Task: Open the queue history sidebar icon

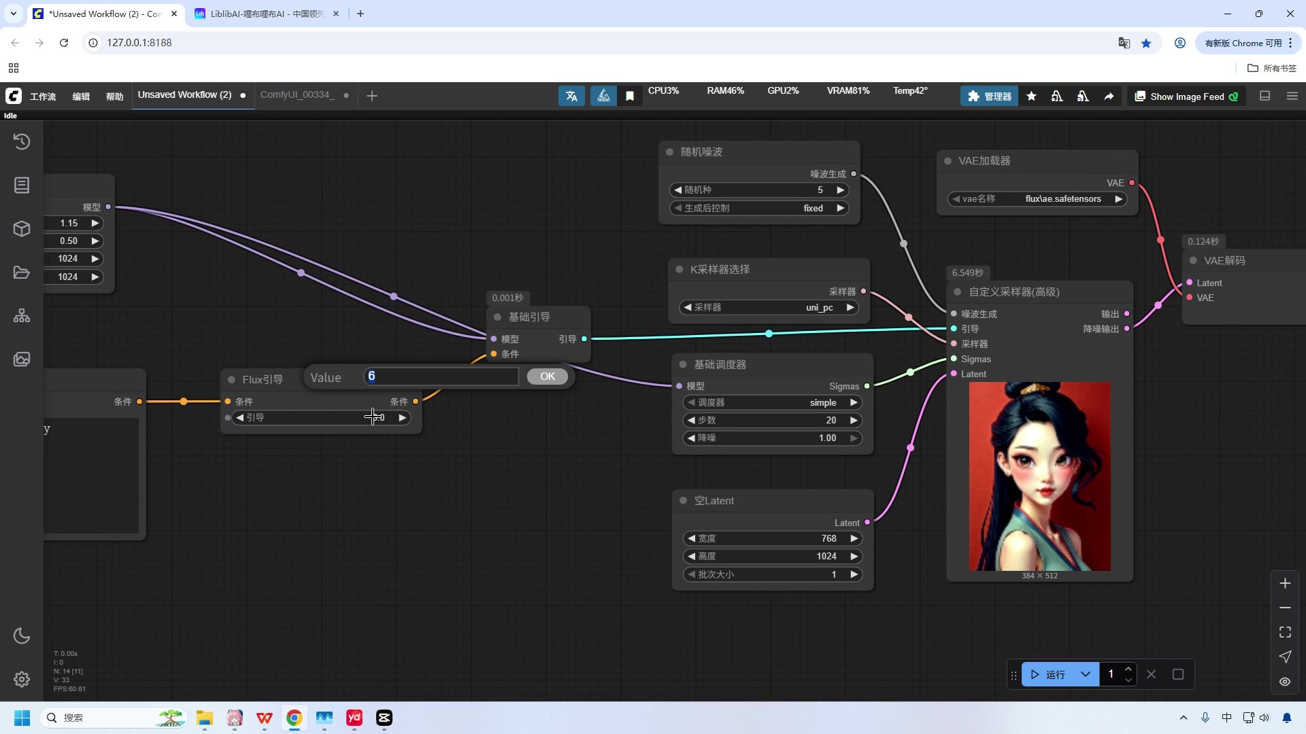Action: tap(22, 141)
